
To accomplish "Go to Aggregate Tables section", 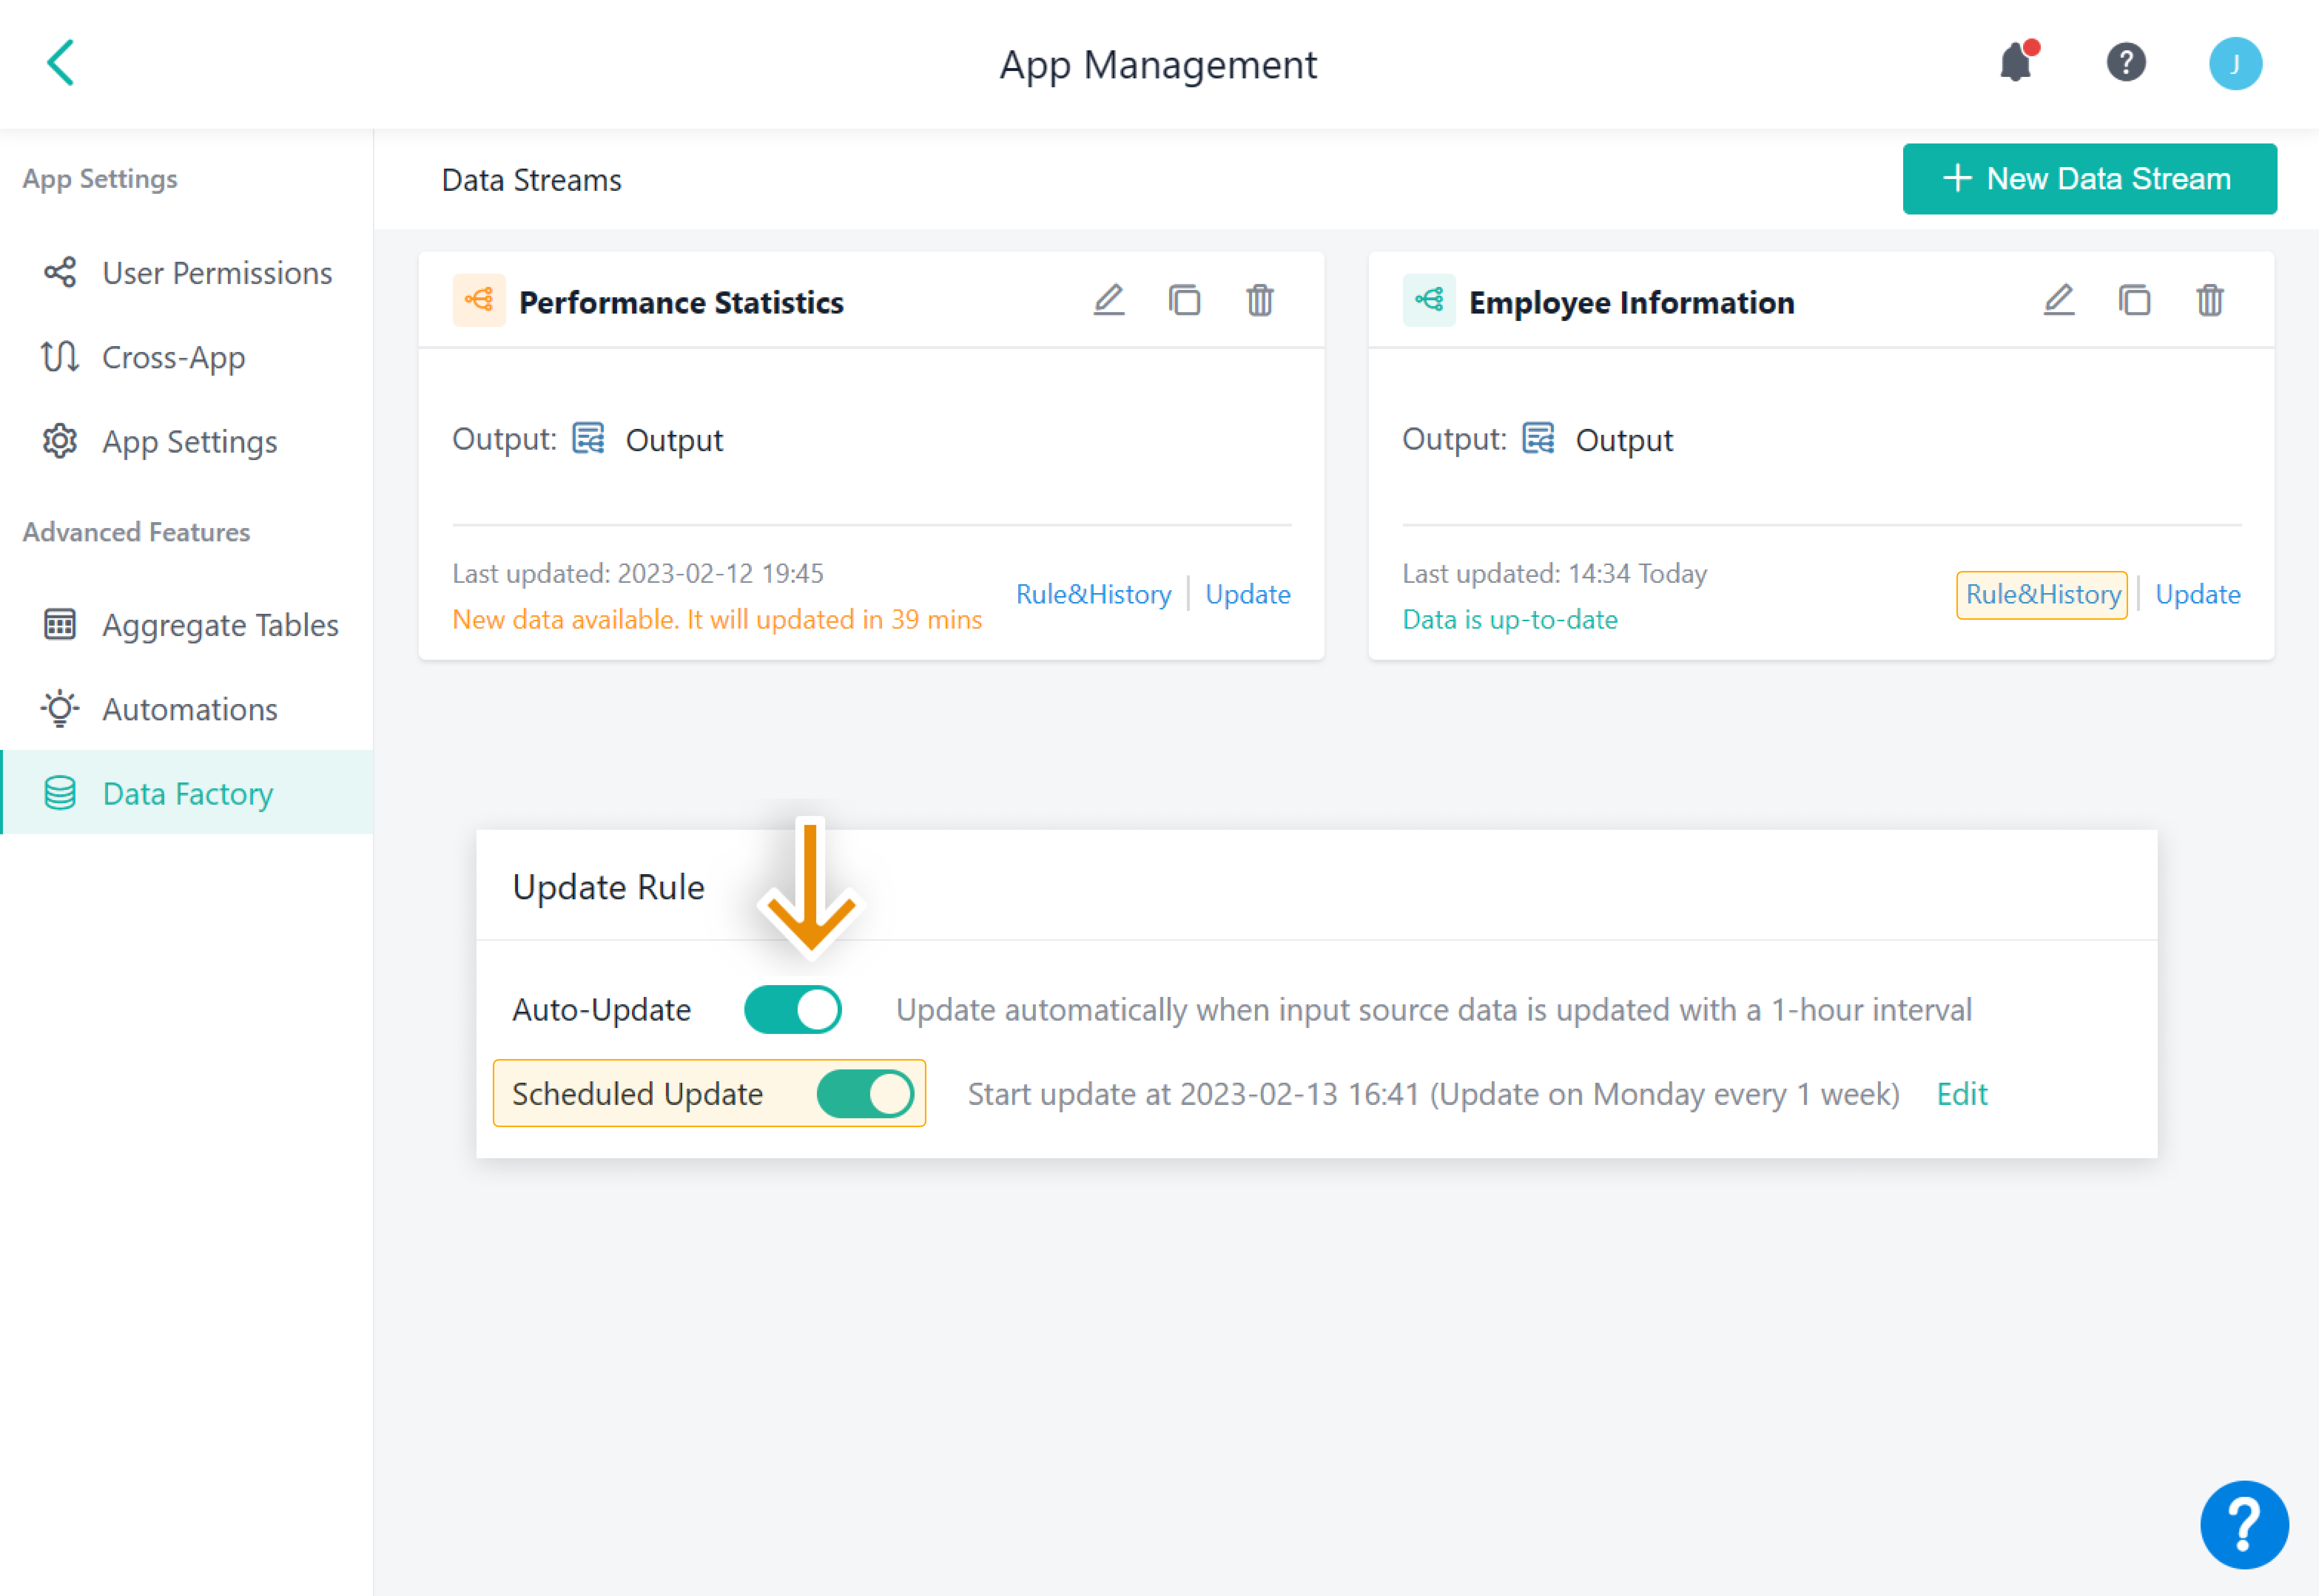I will (220, 625).
